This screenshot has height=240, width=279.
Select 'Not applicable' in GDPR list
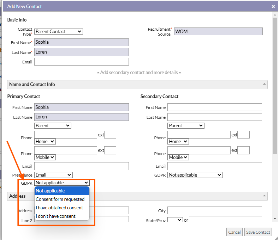[x=50, y=191]
